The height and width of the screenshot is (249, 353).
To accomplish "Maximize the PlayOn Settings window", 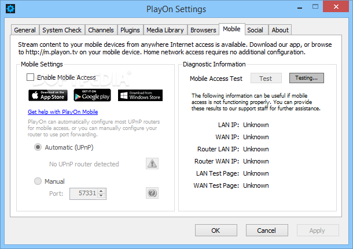I will pos(315,7).
